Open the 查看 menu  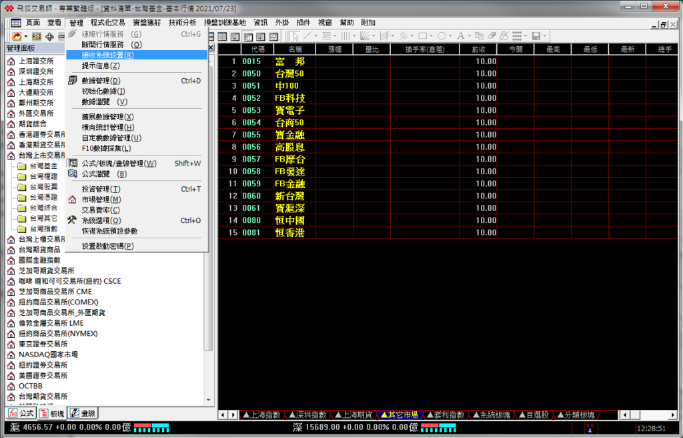pyautogui.click(x=54, y=23)
